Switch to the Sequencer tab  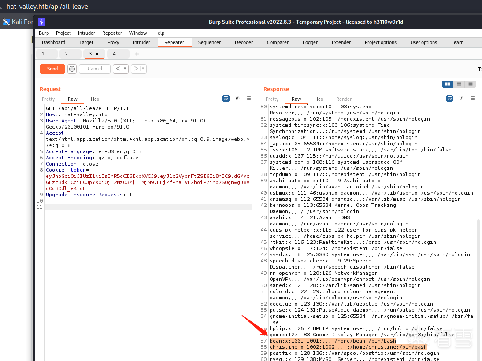point(209,42)
